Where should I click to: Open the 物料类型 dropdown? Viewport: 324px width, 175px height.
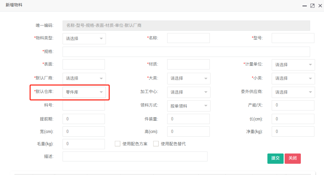(84, 38)
